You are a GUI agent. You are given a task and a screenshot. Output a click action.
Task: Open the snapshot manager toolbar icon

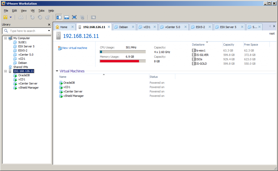pyautogui.click(x=48, y=17)
